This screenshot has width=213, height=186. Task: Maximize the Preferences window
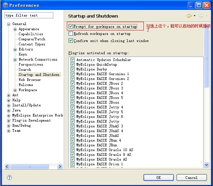click(199, 5)
